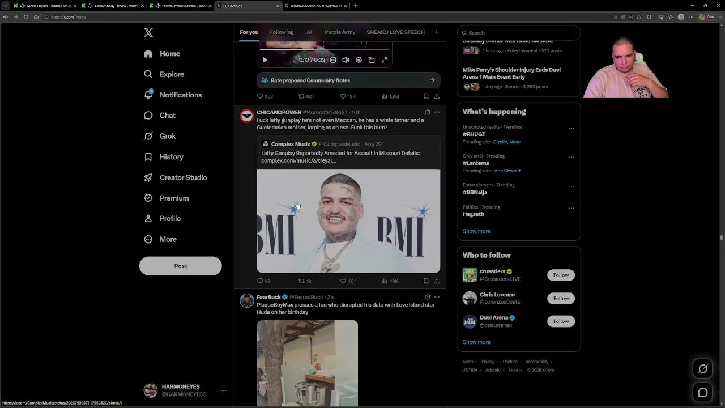Image resolution: width=725 pixels, height=408 pixels.
Task: Play the video in the feed
Action: [x=265, y=60]
